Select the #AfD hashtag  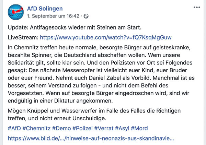tap(14, 129)
